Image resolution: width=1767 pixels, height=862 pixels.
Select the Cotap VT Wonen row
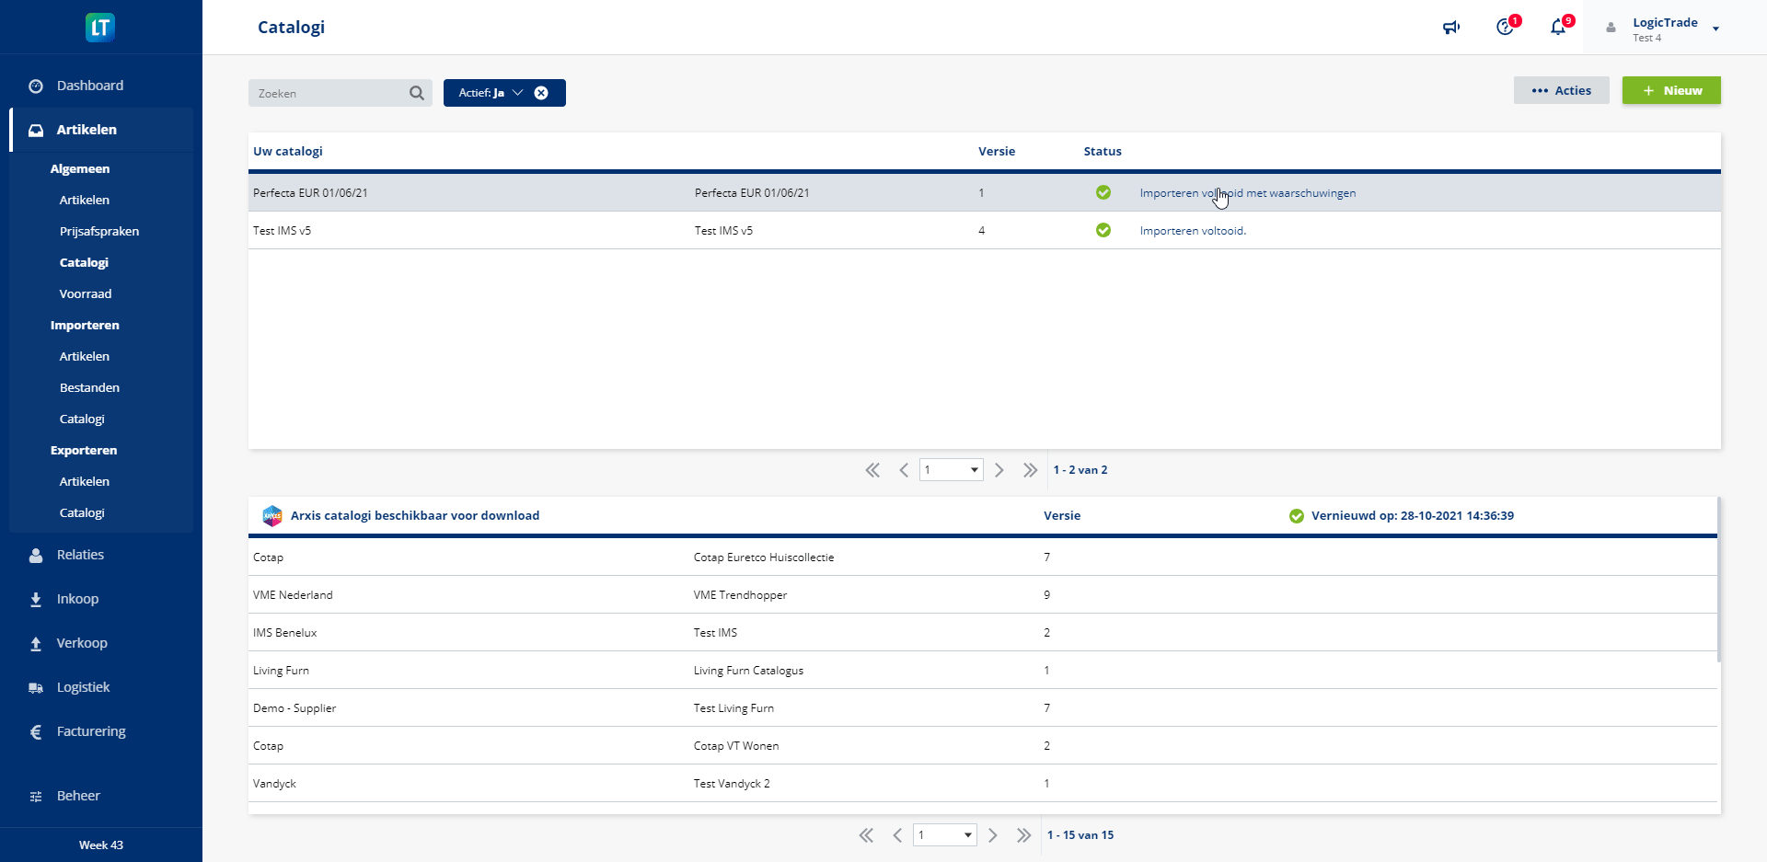(982, 746)
